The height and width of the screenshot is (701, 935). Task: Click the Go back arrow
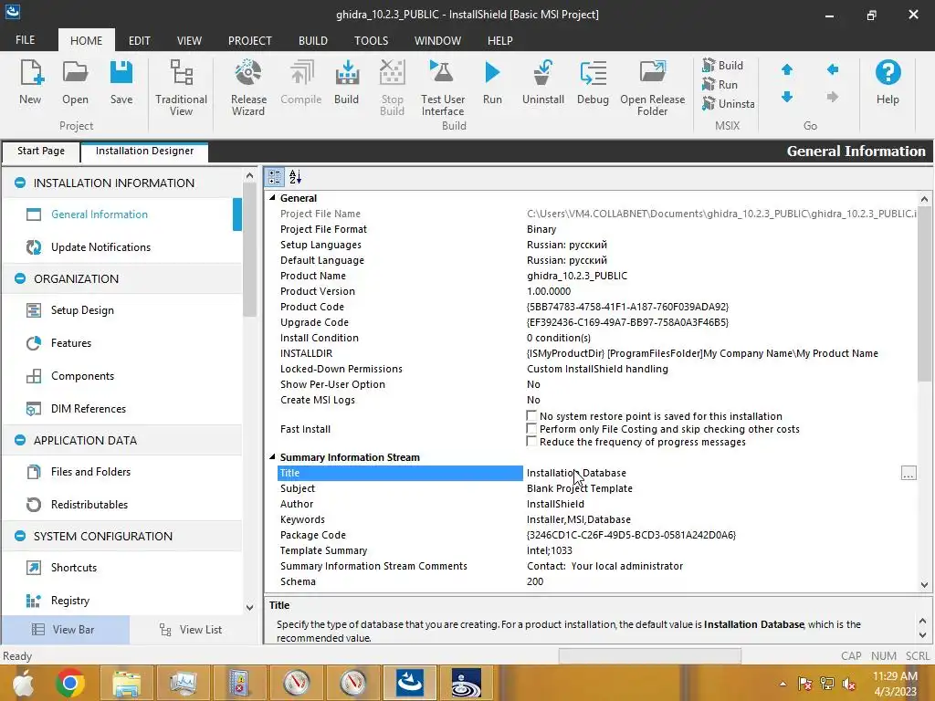coord(833,69)
